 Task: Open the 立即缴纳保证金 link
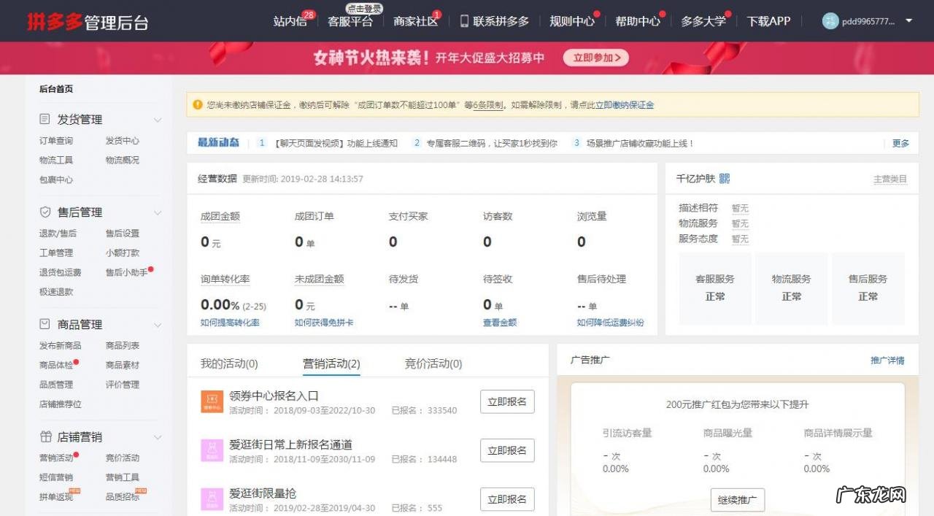[x=624, y=104]
